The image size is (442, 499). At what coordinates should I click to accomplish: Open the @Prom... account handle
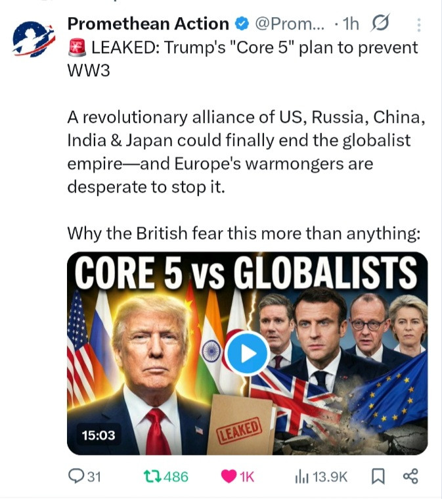(290, 24)
